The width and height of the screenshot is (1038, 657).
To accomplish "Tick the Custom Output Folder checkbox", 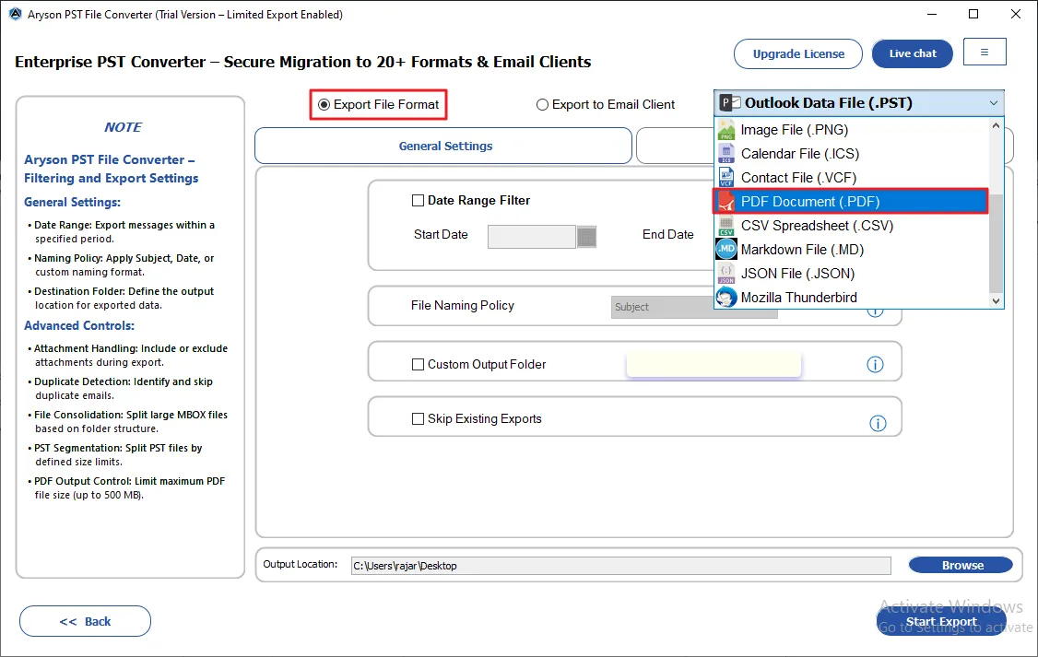I will tap(418, 365).
